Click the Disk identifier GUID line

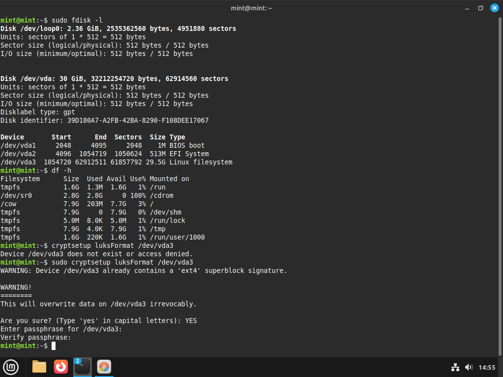click(x=104, y=120)
